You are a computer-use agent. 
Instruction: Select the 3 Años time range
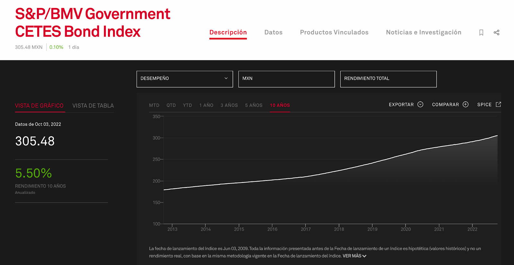tap(229, 105)
